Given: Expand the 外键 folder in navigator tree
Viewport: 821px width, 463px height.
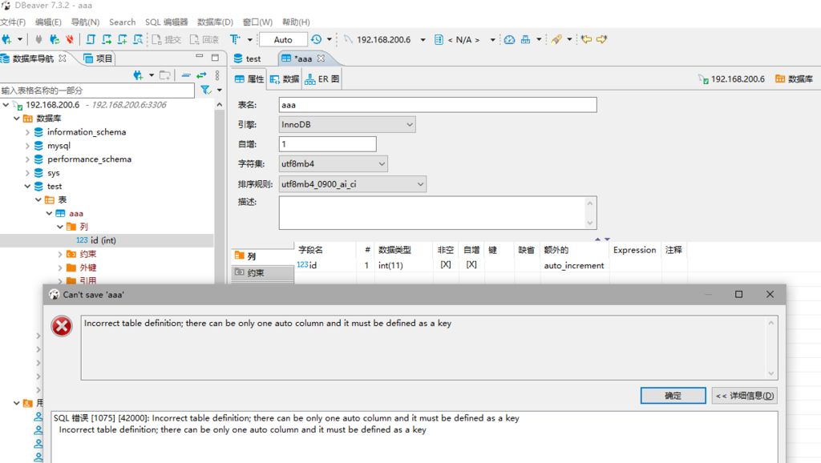Looking at the screenshot, I should coord(60,268).
